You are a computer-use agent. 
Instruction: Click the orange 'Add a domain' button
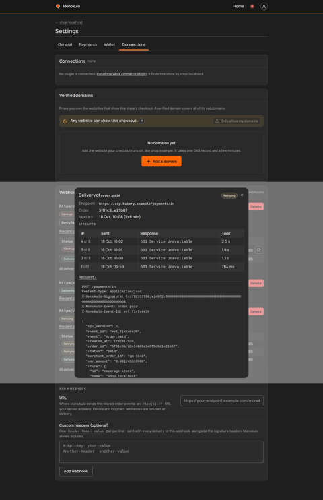click(161, 161)
